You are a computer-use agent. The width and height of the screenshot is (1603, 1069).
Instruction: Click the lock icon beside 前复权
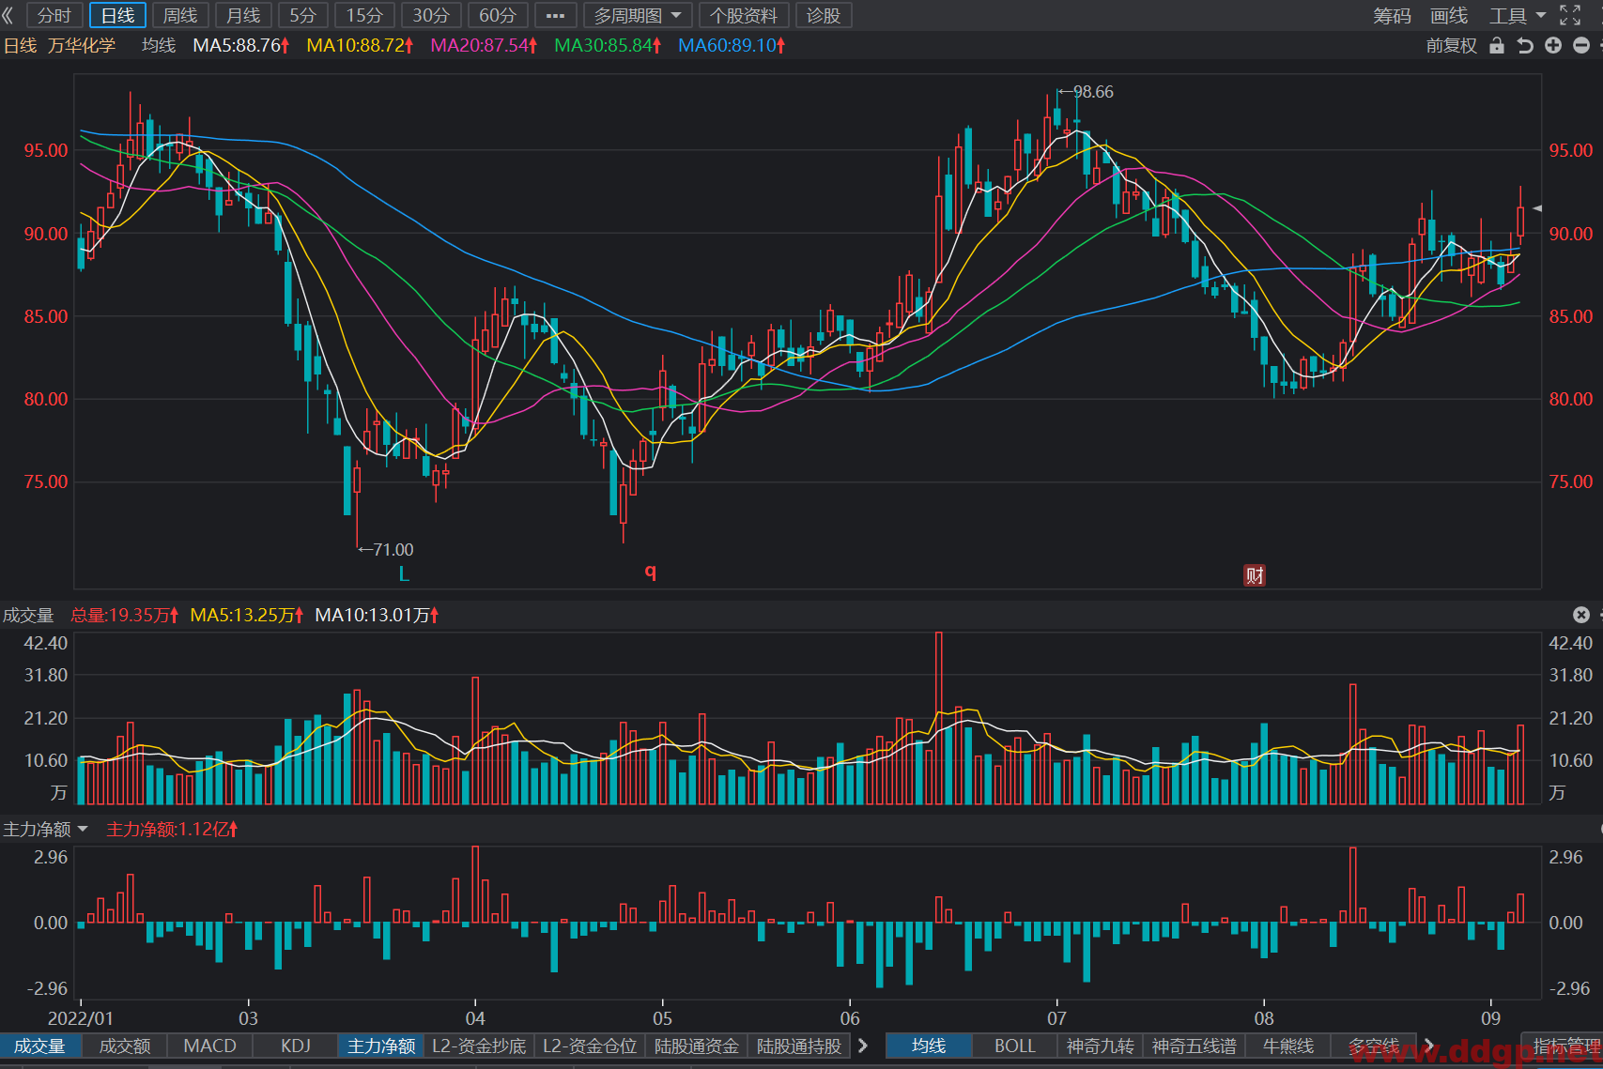click(x=1497, y=45)
